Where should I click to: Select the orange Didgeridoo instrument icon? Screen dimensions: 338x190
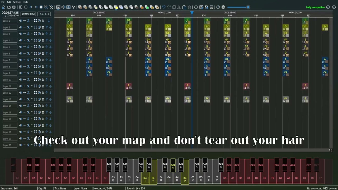click(x=142, y=7)
